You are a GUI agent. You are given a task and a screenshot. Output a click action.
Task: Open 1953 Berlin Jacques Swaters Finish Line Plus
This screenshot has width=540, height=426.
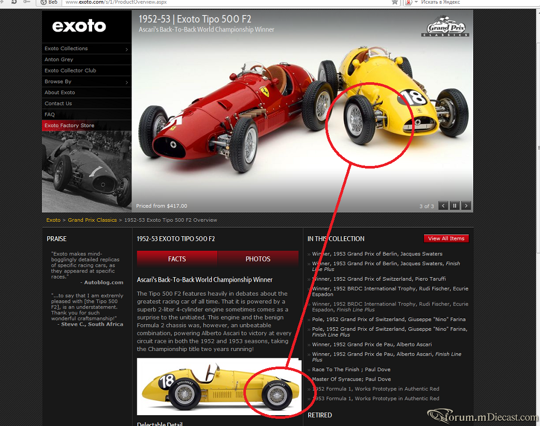point(386,266)
